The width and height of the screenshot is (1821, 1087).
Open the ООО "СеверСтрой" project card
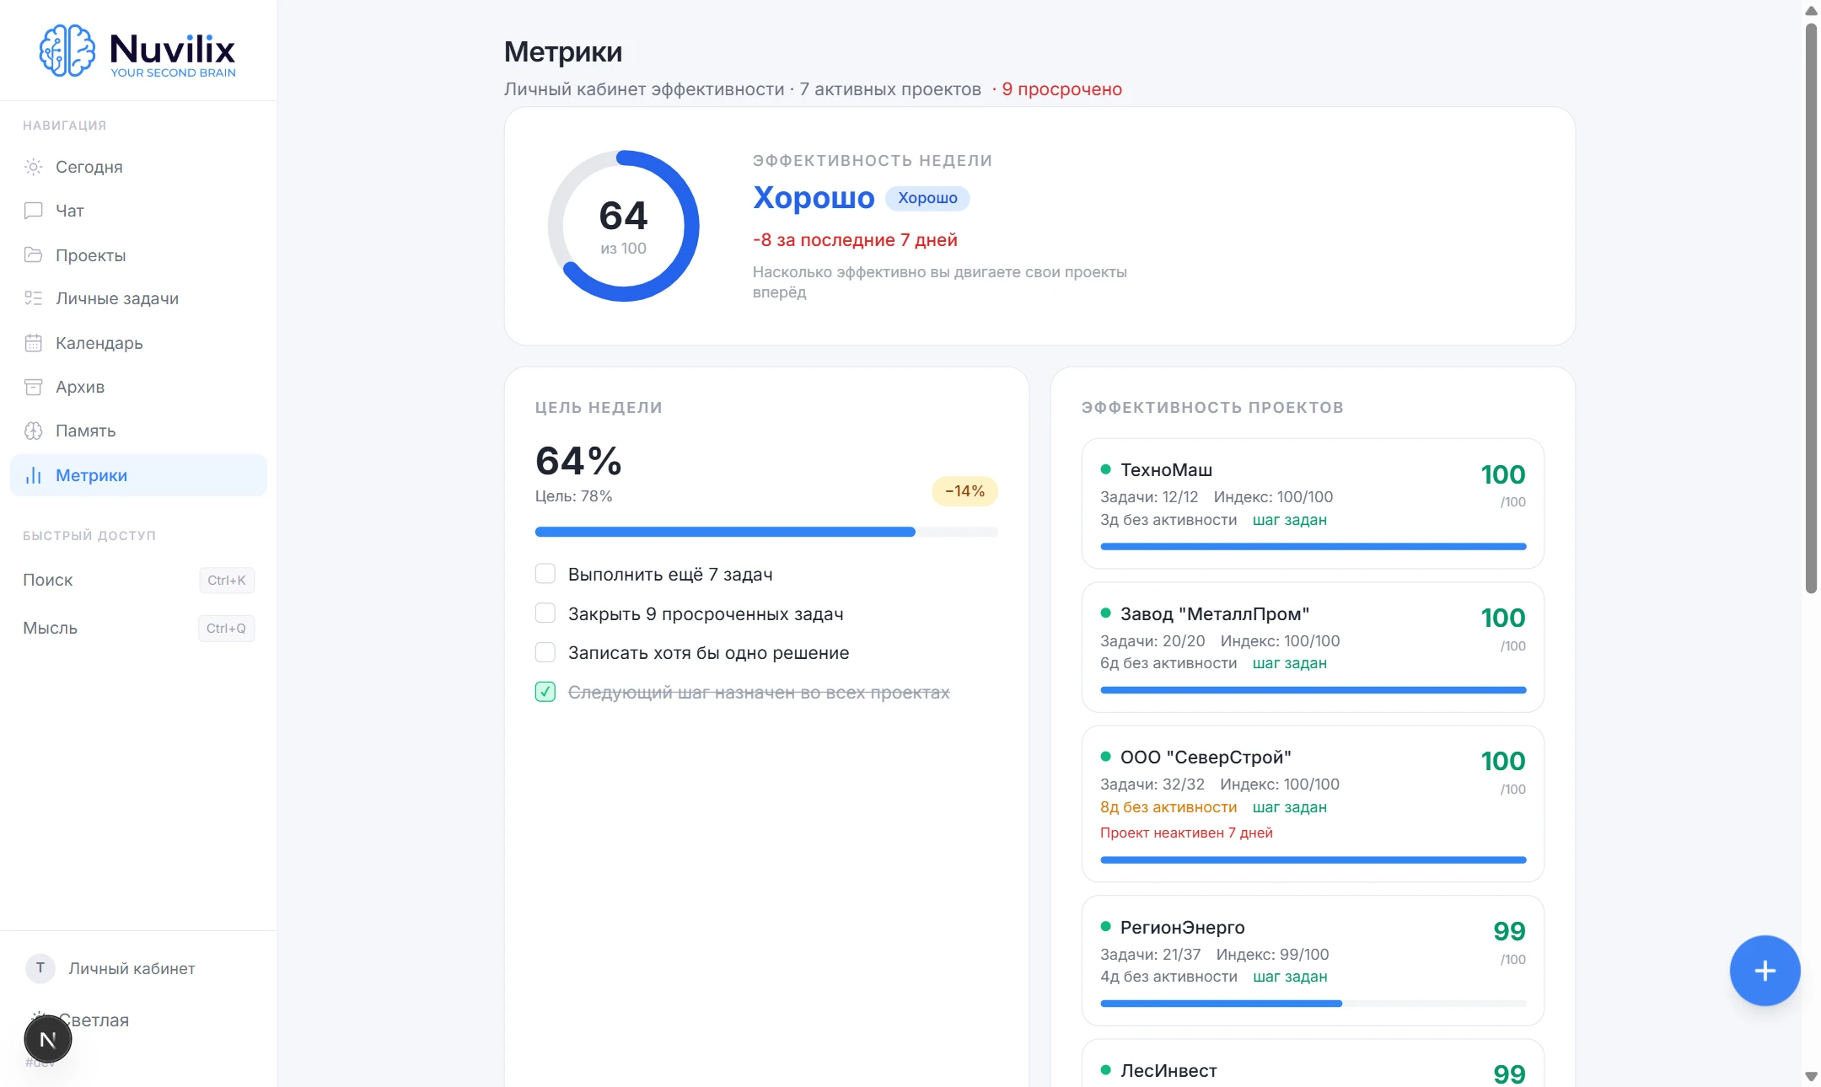[x=1313, y=804]
